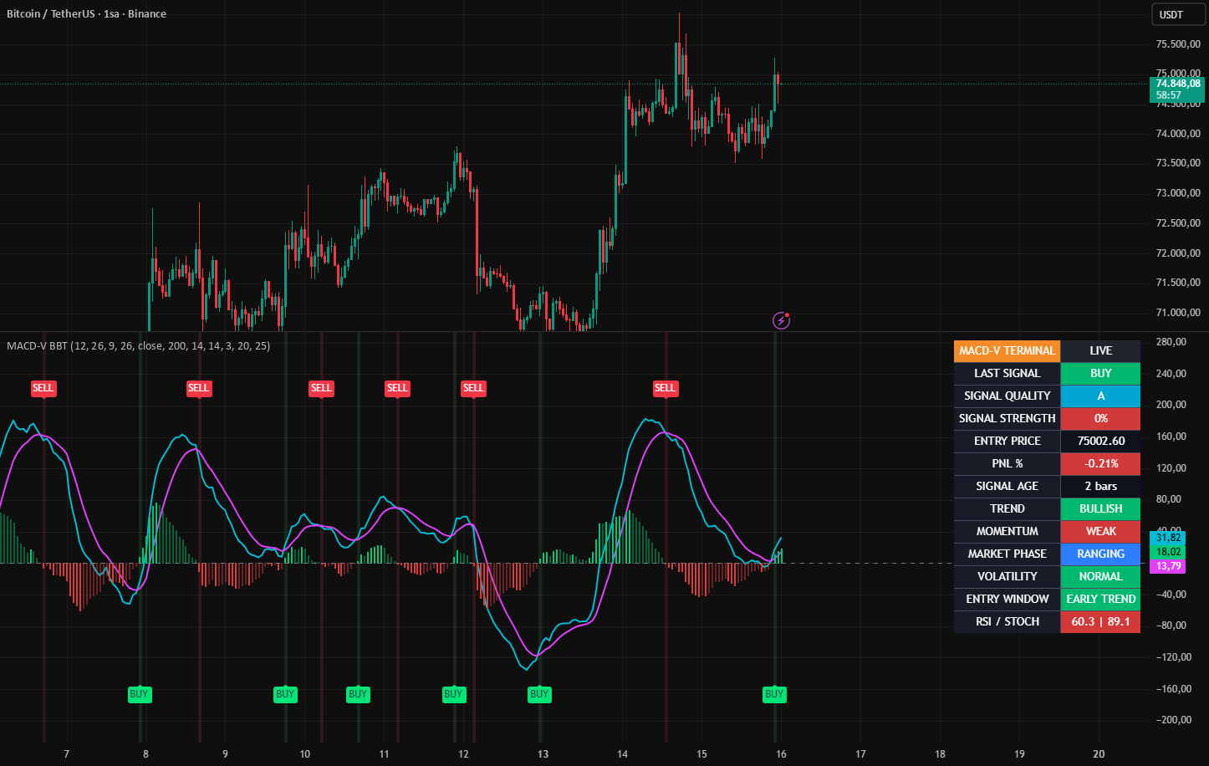Viewport: 1209px width, 766px height.
Task: Click the BUY value in LAST SIGNAL row
Action: (1100, 374)
